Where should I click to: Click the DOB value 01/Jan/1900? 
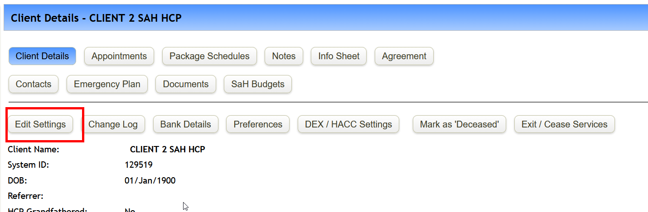point(150,181)
